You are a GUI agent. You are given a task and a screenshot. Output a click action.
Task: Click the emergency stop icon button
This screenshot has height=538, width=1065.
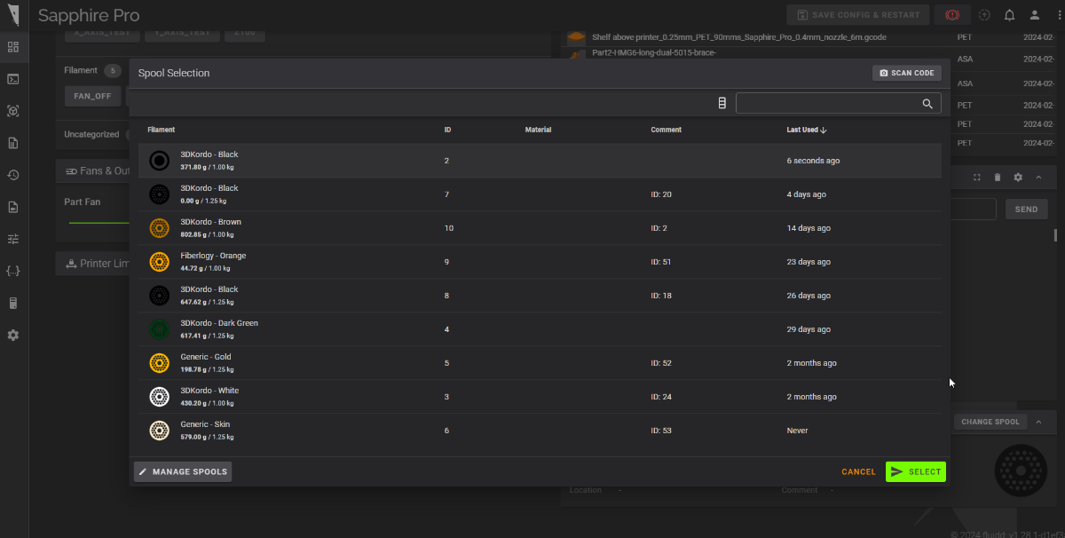click(x=952, y=15)
